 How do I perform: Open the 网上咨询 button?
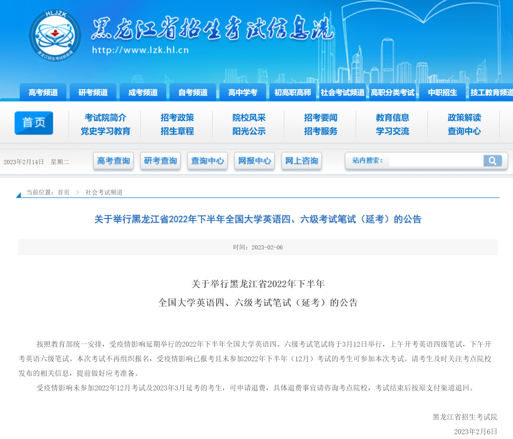point(302,161)
